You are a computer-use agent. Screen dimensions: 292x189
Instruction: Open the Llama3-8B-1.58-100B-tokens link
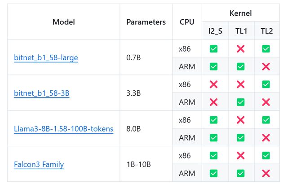point(63,129)
